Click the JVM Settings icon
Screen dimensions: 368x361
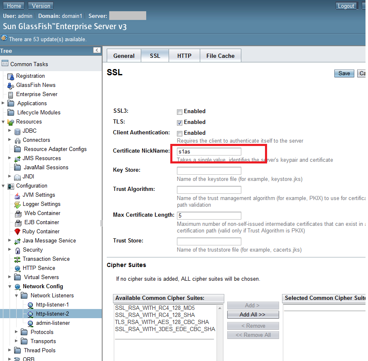coord(17,195)
